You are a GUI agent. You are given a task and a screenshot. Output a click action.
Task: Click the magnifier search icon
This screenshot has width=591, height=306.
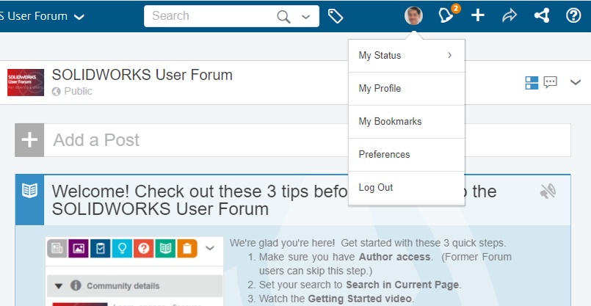coord(283,16)
